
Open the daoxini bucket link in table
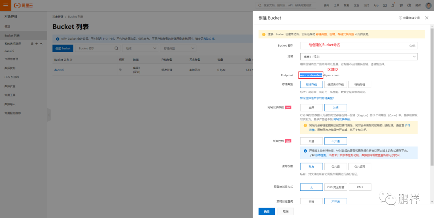[59, 70]
